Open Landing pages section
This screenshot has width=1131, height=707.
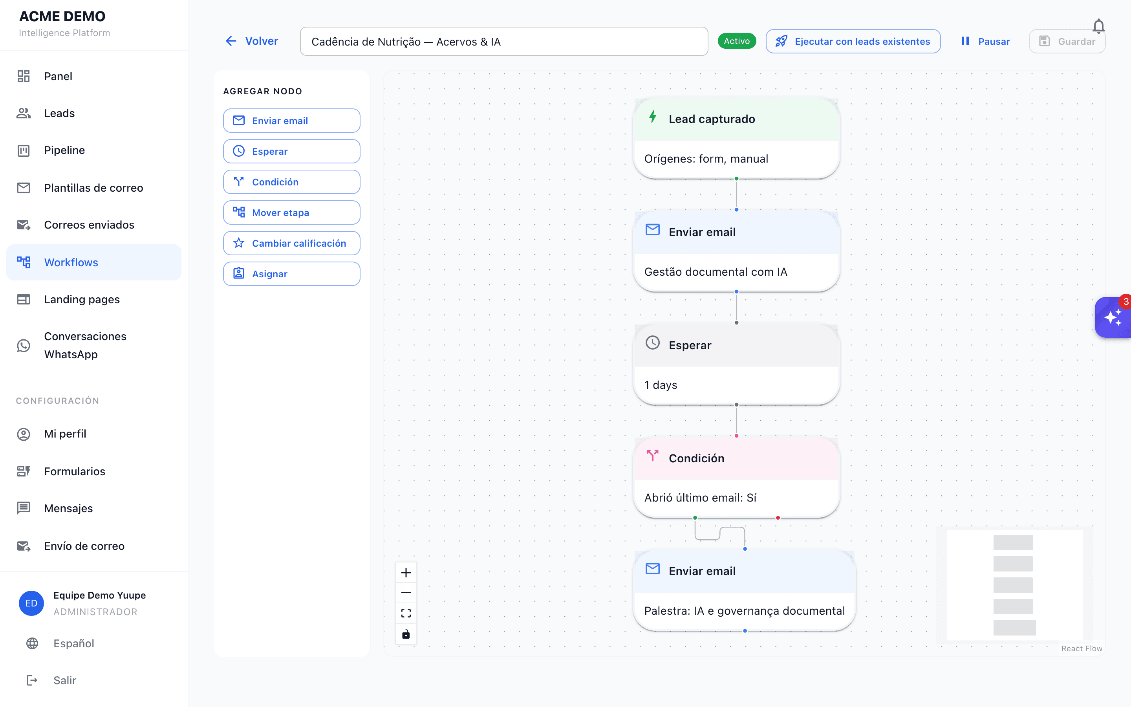pos(93,299)
